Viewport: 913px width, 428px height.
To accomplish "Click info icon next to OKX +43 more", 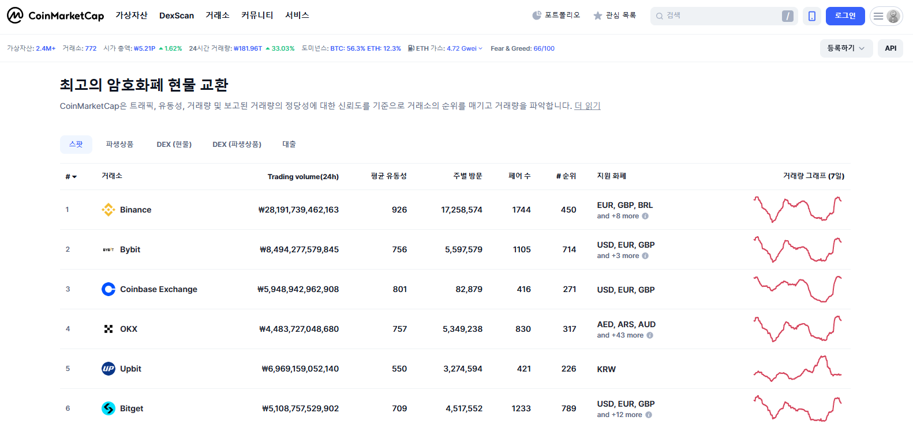I will (650, 335).
